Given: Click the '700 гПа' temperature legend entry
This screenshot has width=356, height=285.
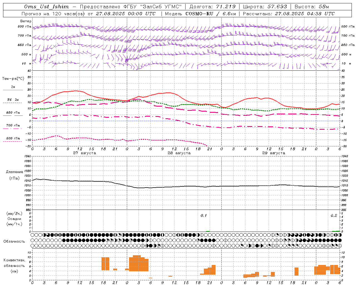Looking at the screenshot, I should 13,125.
